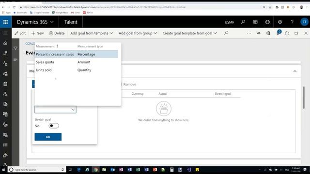The width and height of the screenshot is (310, 174).
Task: Click the Currency column header
Action: pyautogui.click(x=138, y=94)
